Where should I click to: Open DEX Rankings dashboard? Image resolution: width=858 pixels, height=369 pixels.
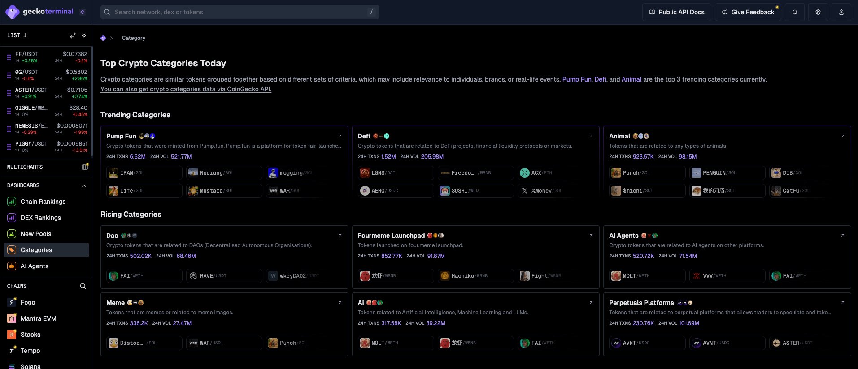pos(47,218)
